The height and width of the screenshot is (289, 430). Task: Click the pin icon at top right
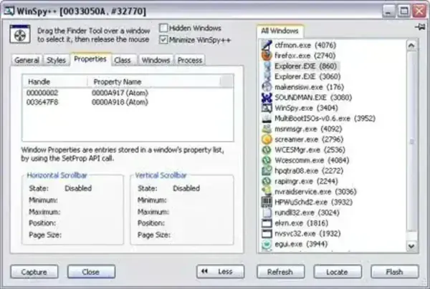pos(420,27)
